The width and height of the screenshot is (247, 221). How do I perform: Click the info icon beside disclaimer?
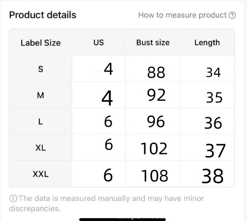tap(13, 198)
